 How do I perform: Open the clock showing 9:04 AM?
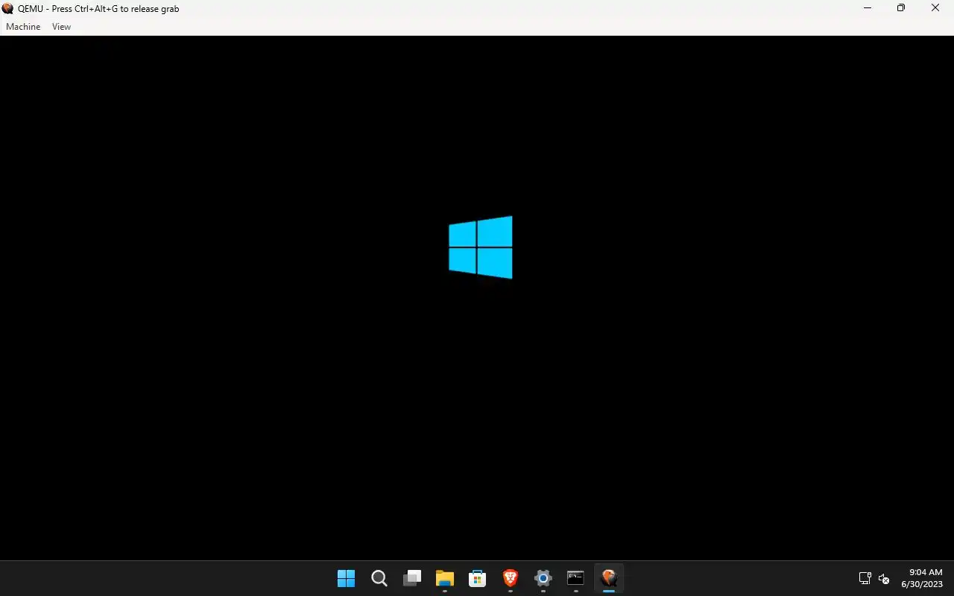coord(922,578)
